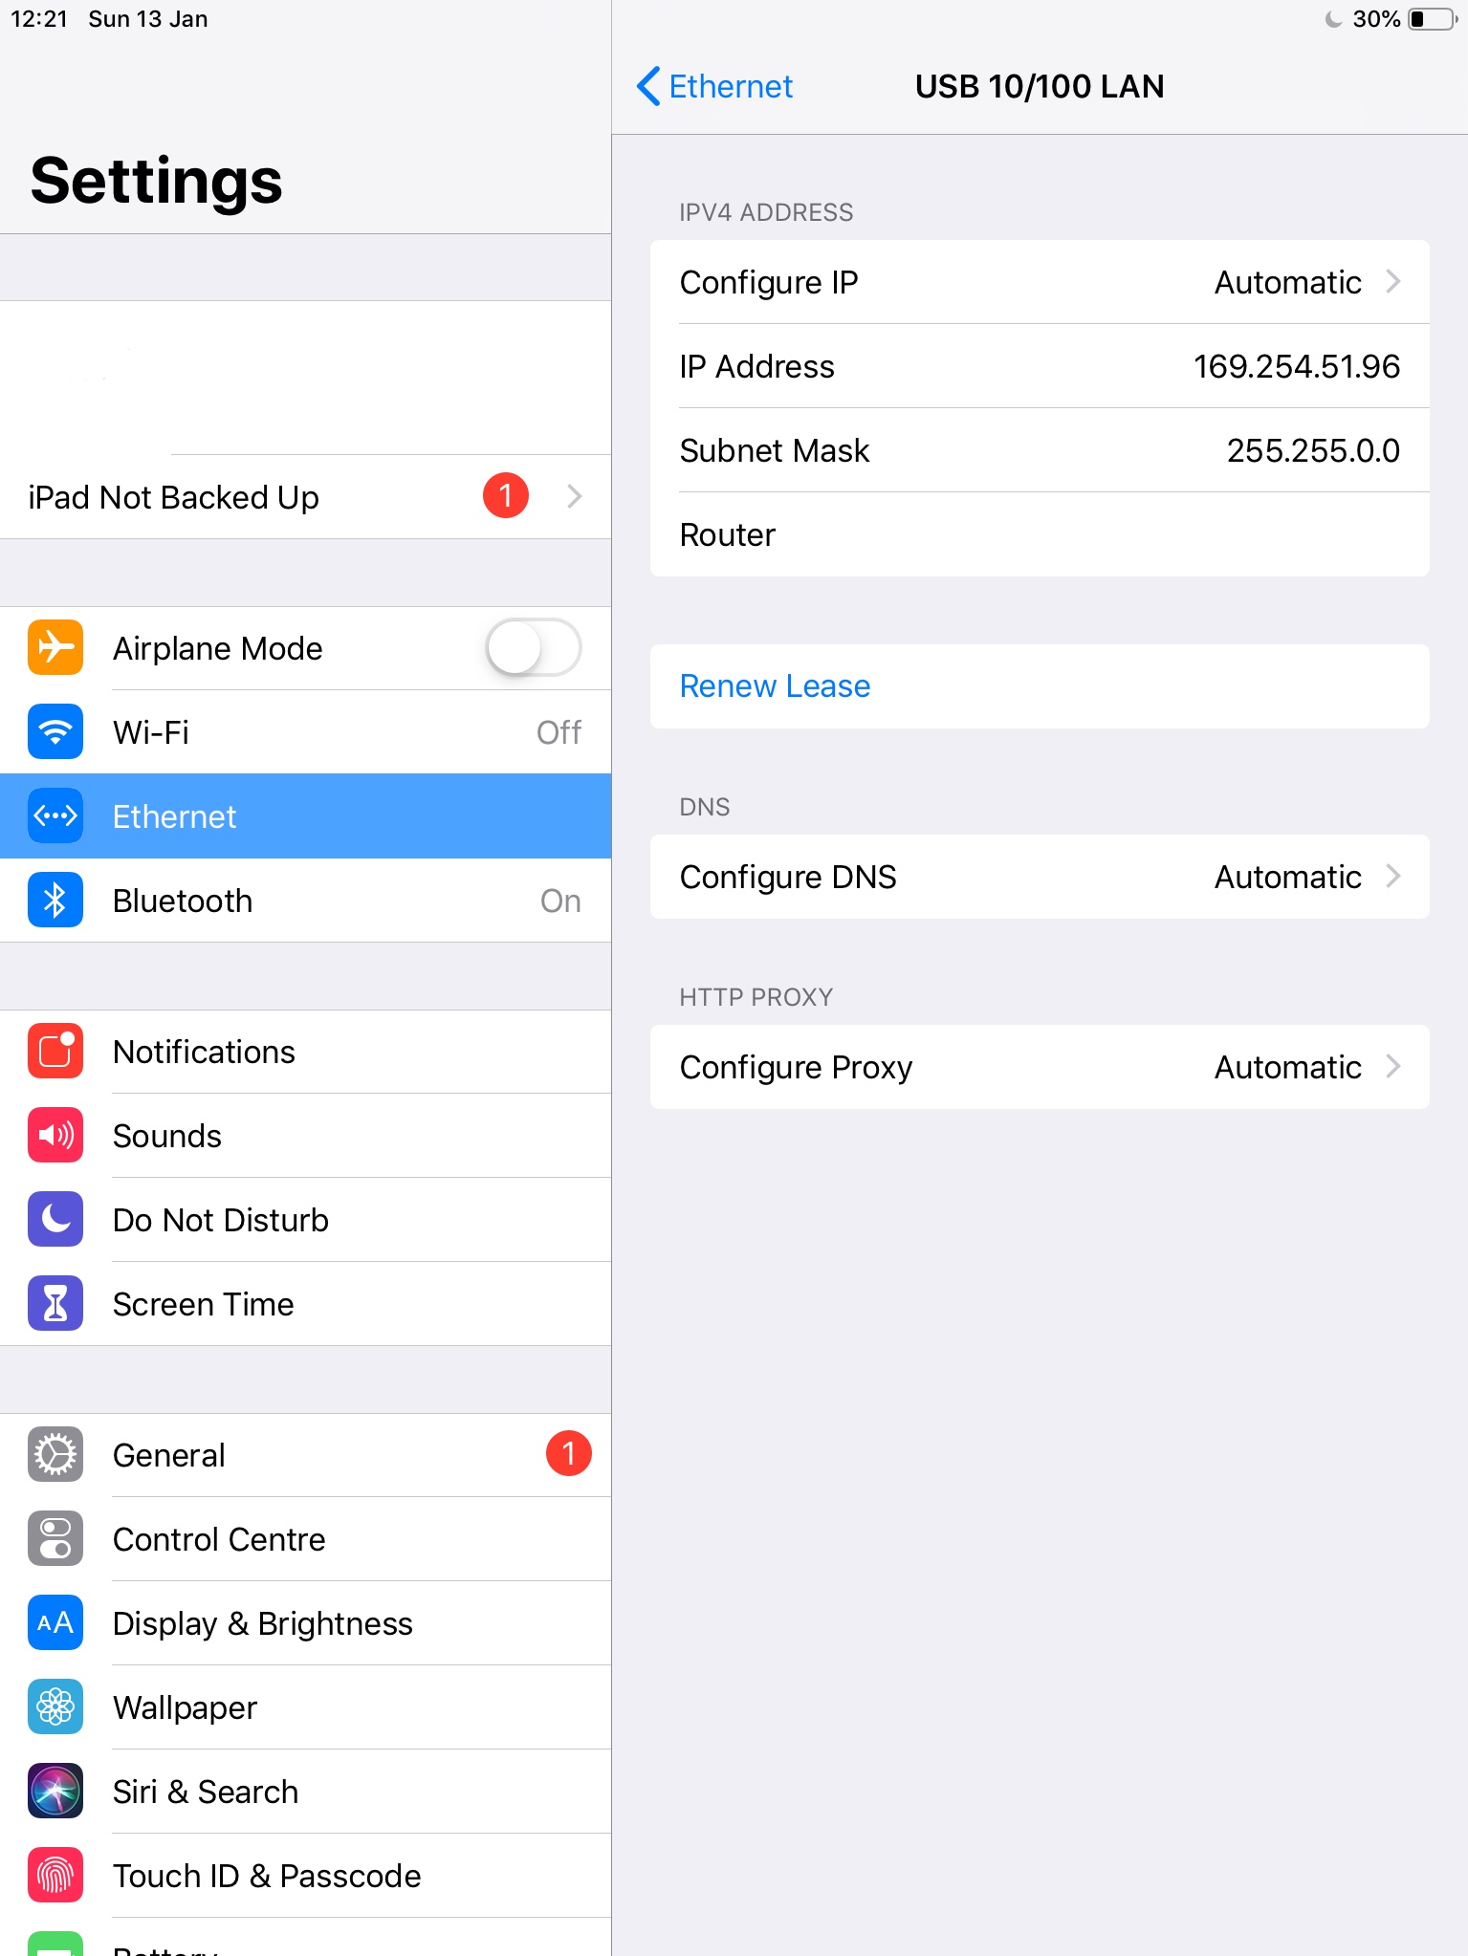Open Control Centre settings
Image resolution: width=1468 pixels, height=1956 pixels.
306,1538
